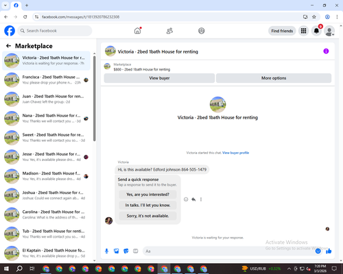The image size is (343, 274).
Task: Send quick response 'Sorry, it's not available.'
Action: (x=147, y=216)
